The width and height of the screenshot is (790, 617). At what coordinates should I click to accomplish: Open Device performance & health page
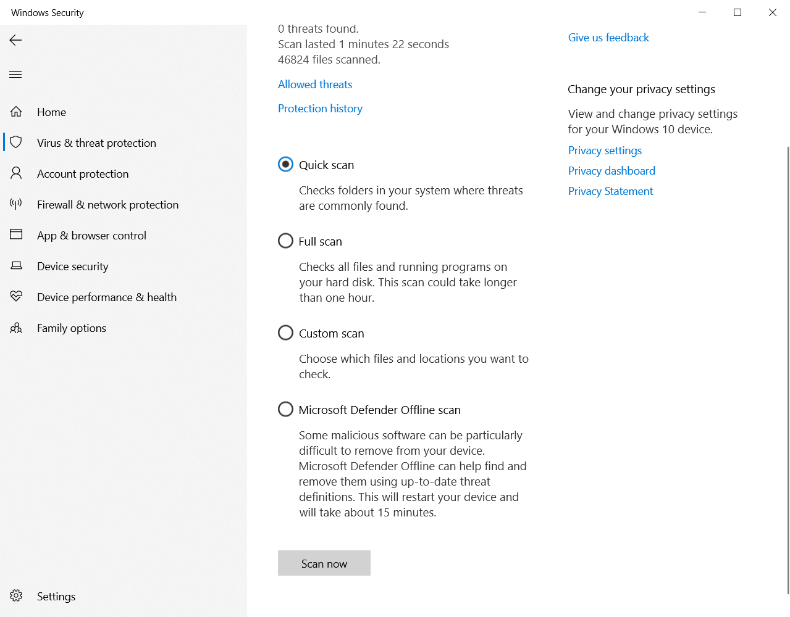[x=124, y=297]
